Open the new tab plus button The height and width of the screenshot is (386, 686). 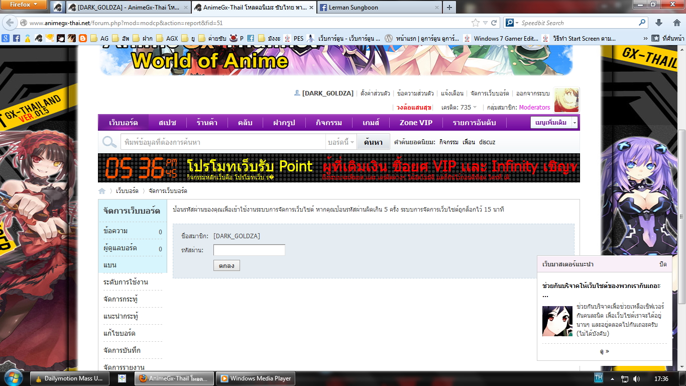click(x=449, y=7)
